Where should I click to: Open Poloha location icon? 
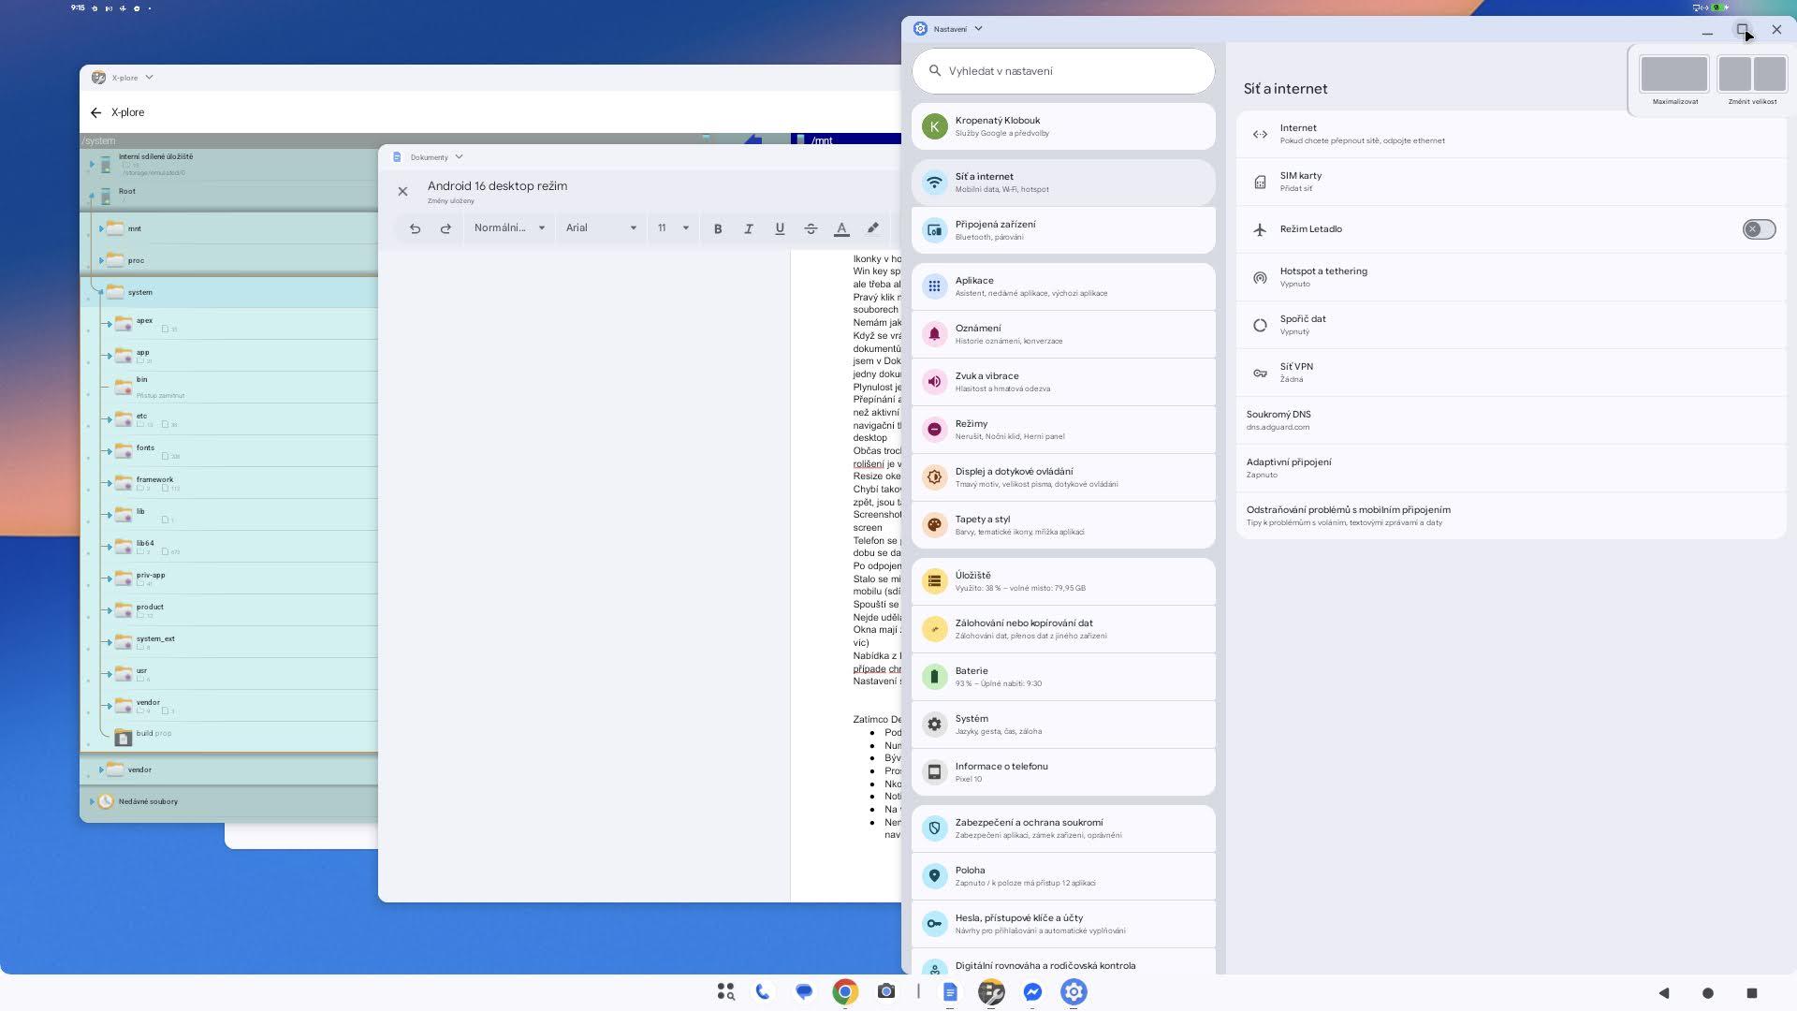click(934, 876)
